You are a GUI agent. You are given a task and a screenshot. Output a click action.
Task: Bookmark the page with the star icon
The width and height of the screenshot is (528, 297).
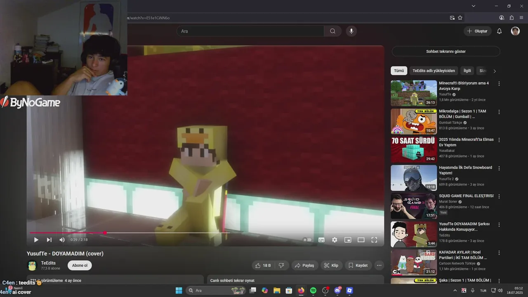click(x=460, y=18)
